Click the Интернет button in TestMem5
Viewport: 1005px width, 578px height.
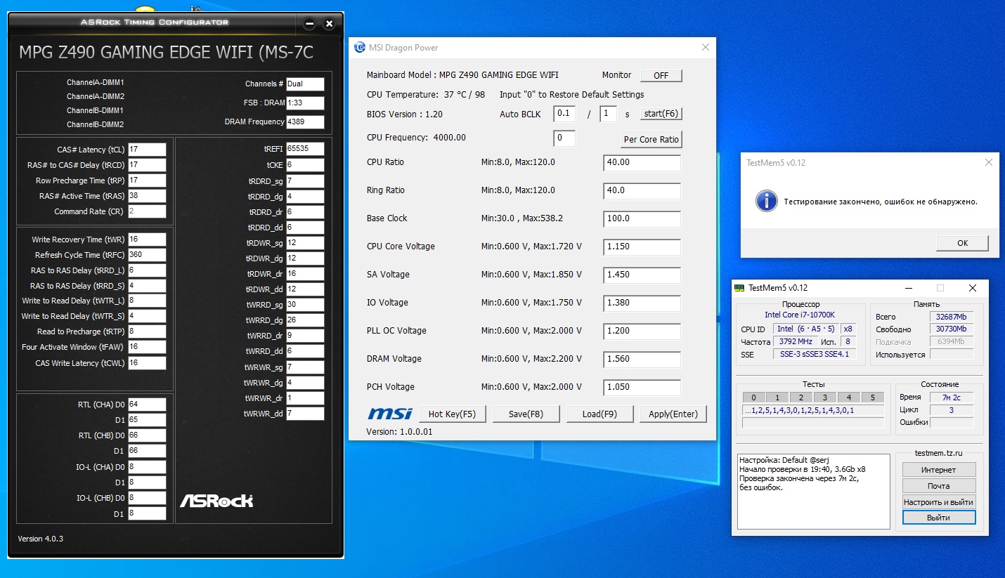click(x=939, y=470)
